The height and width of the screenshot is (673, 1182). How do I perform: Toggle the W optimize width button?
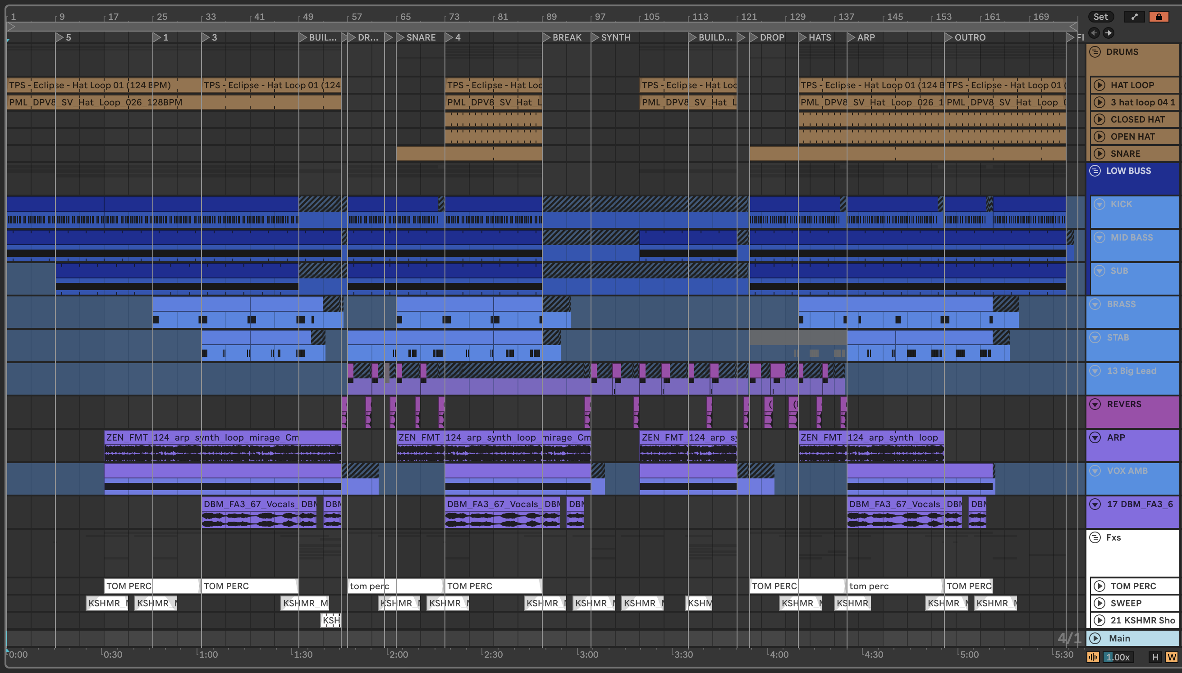1171,657
